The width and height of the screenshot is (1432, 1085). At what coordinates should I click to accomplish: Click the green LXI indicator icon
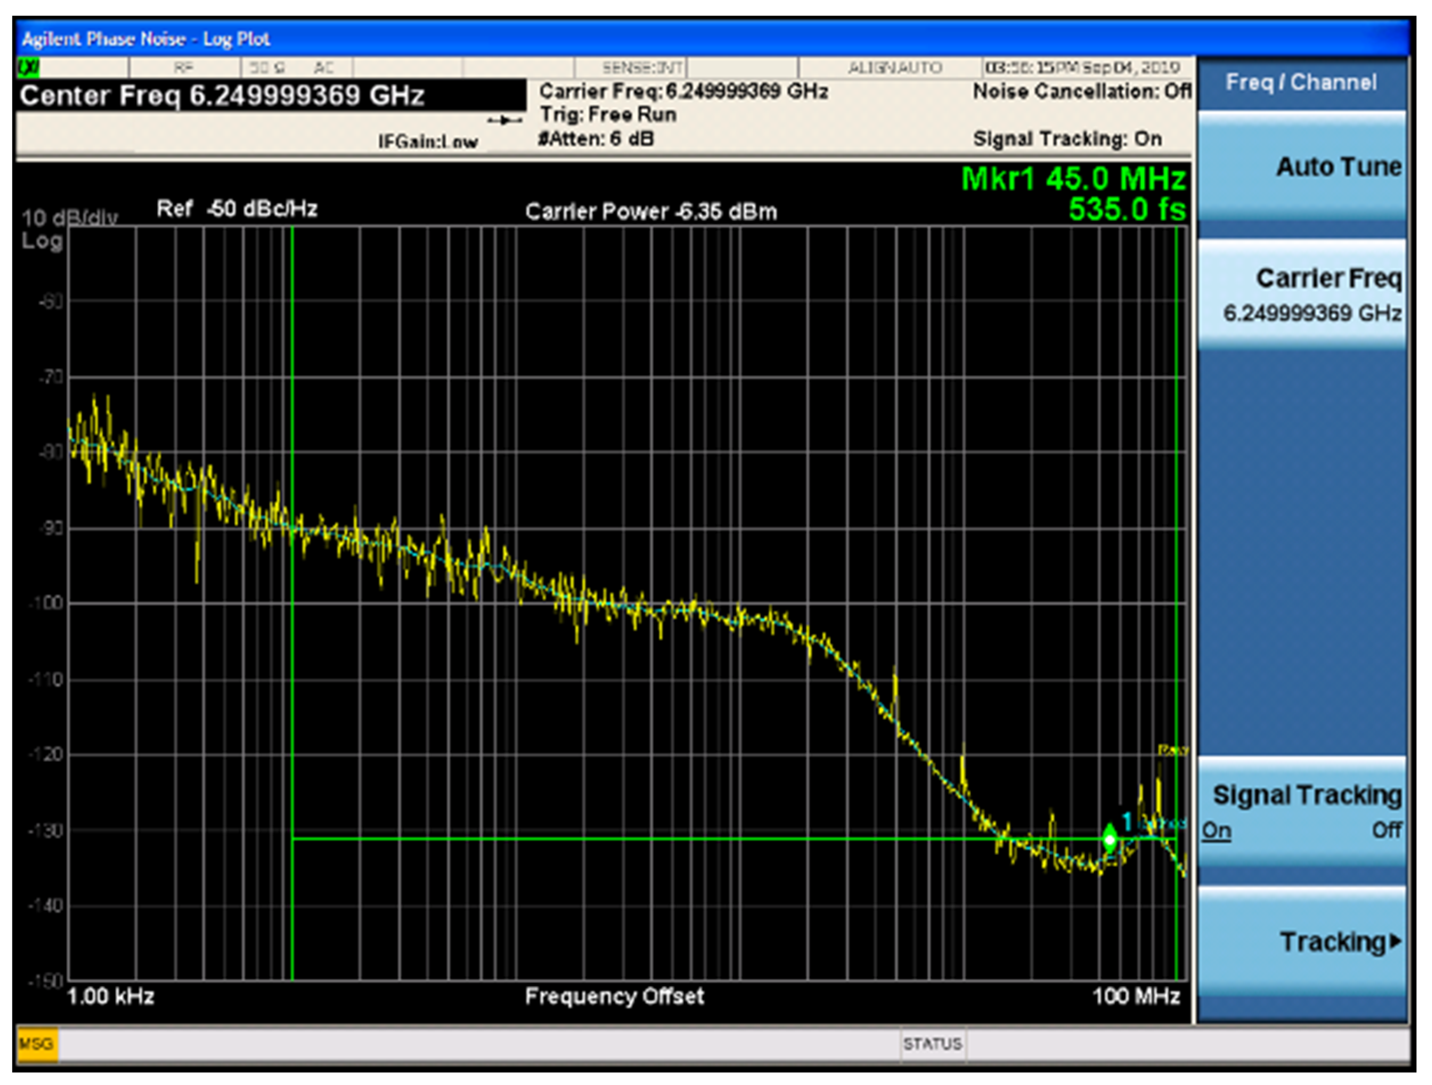click(28, 68)
